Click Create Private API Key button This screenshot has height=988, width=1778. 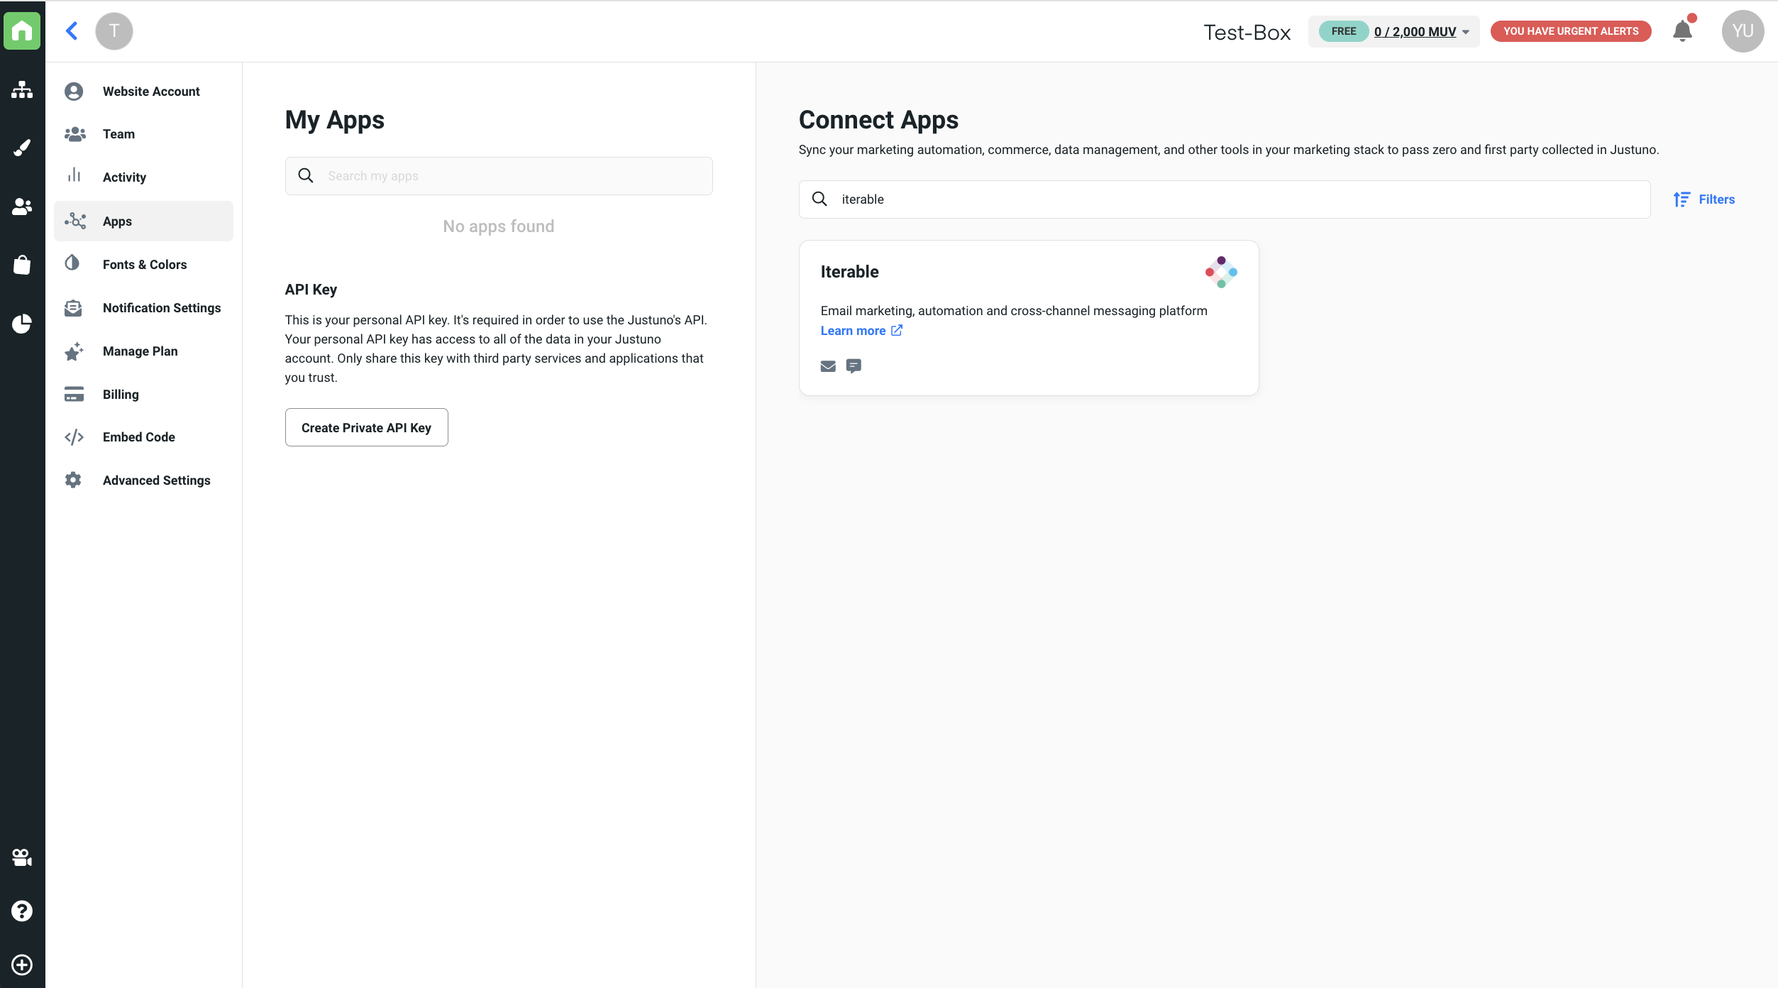(x=366, y=427)
